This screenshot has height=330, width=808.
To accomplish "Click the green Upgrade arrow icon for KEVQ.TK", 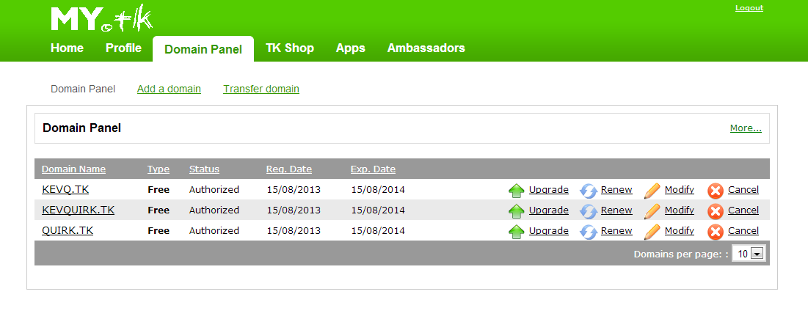I will [517, 191].
